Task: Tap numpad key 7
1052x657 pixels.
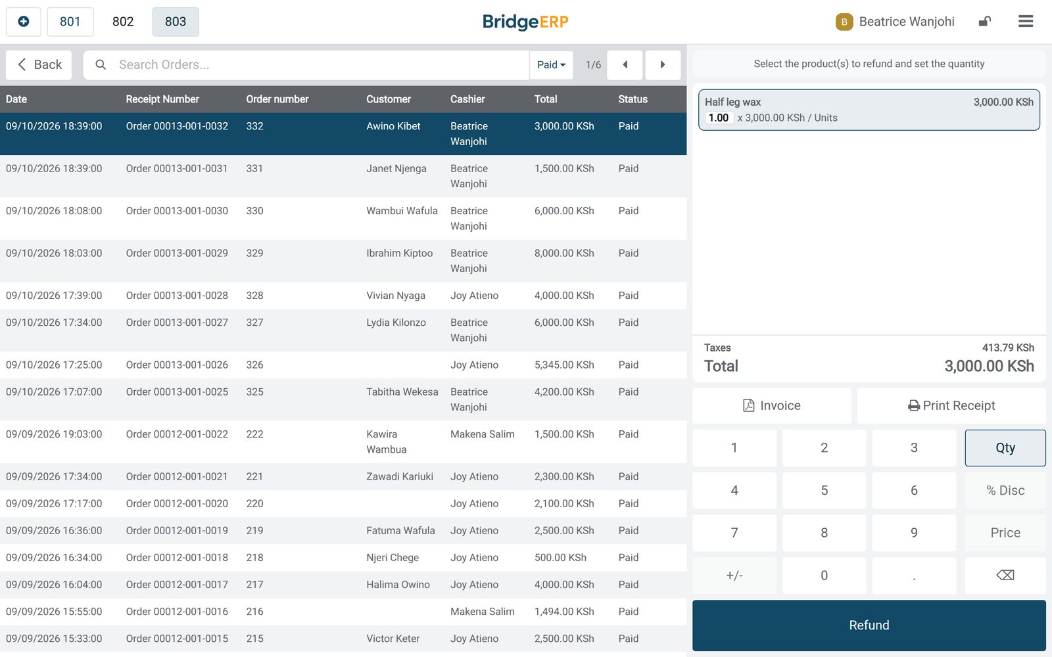Action: coord(734,533)
